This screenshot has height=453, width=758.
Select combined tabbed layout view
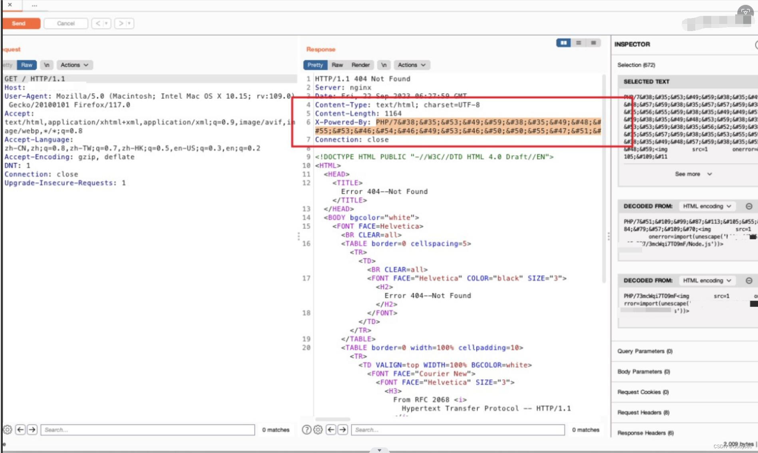tap(593, 43)
